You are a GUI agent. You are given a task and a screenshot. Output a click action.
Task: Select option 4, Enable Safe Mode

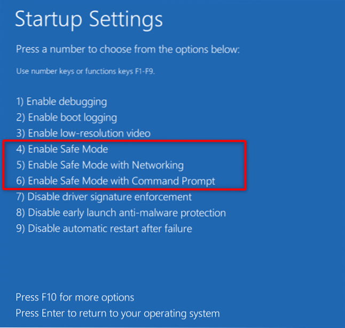coord(61,149)
